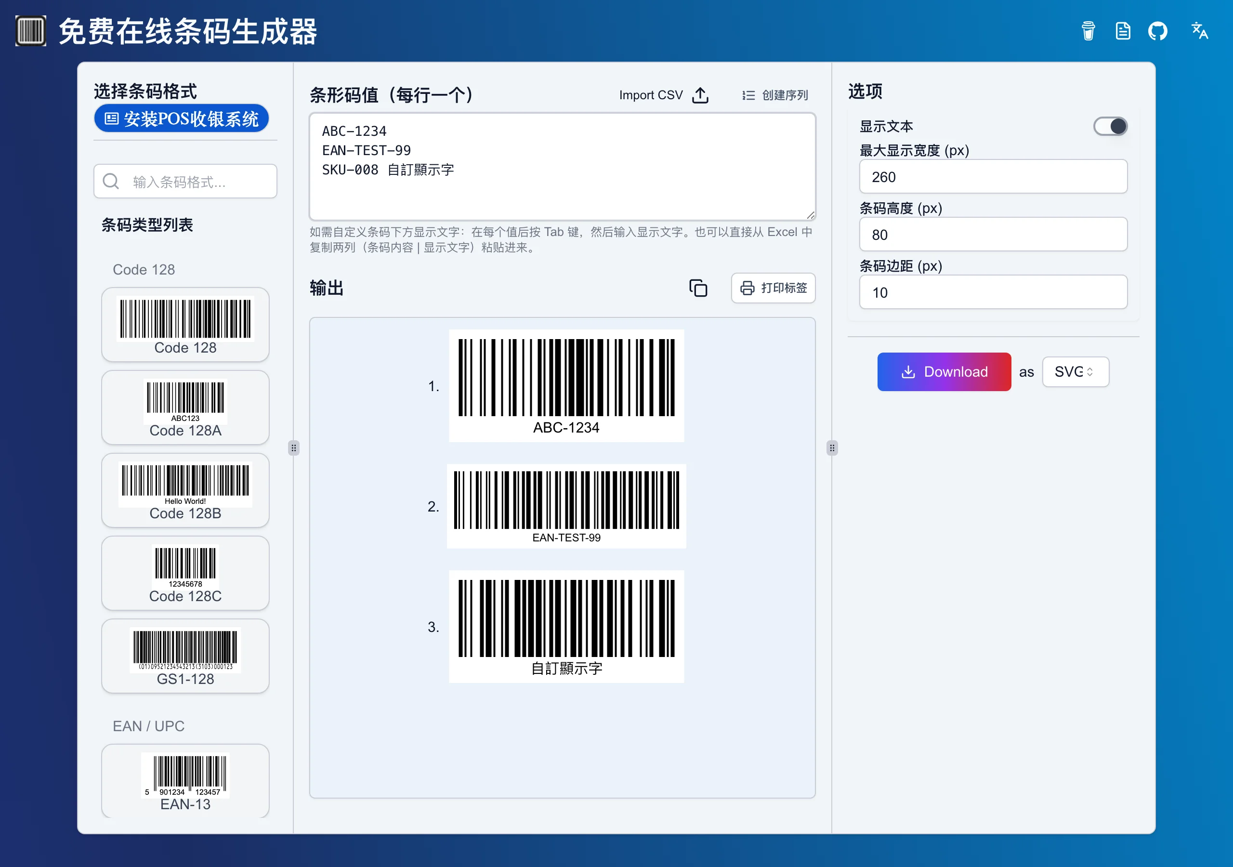Click the helper text about Tab 键
Viewport: 1233px width, 867px height.
coord(561,239)
